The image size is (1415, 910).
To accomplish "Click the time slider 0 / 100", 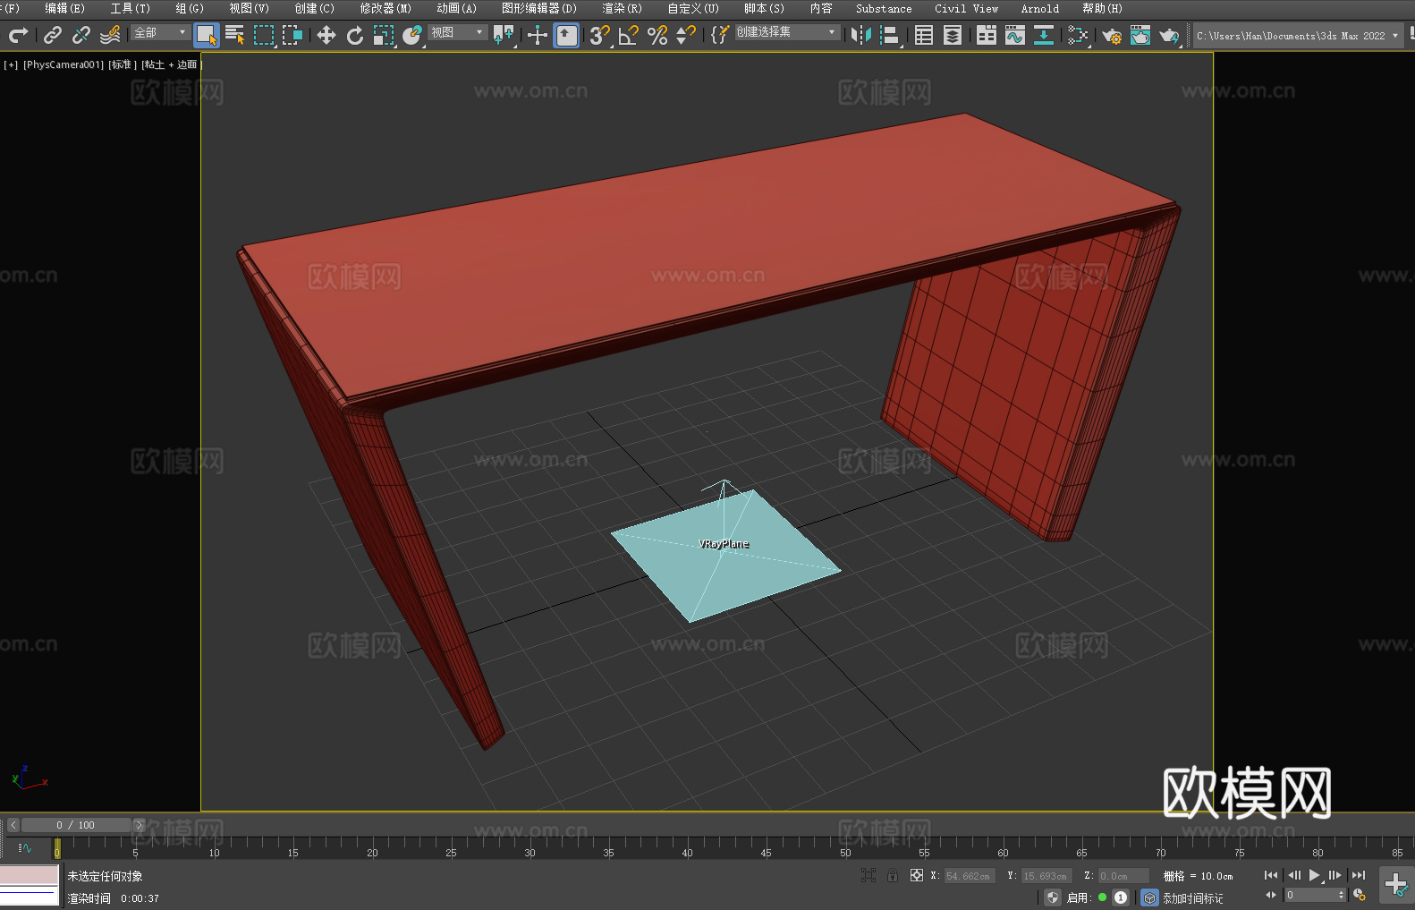I will 76,825.
